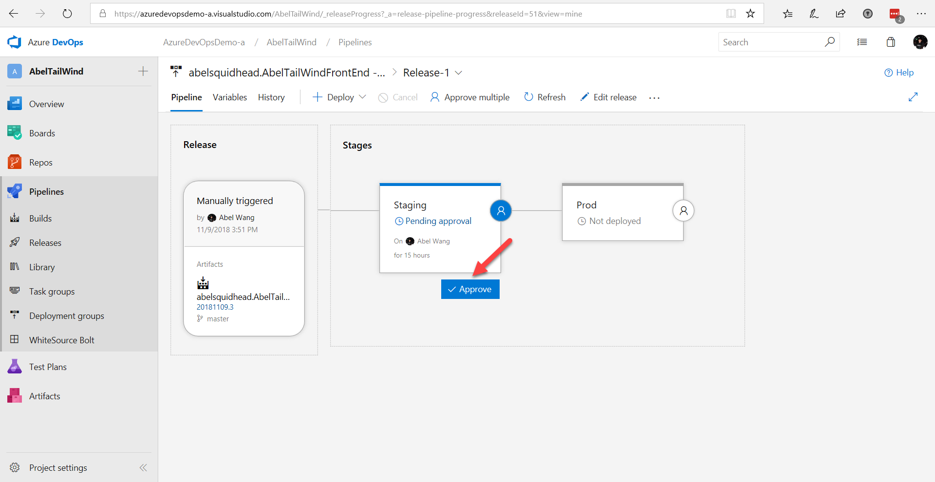Viewport: 935px width, 482px height.
Task: Switch to the Pipeline tab
Action: (187, 97)
